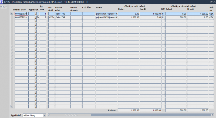Click Datum úhrady cell in first row
The width and height of the screenshot is (216, 118).
(76, 14)
